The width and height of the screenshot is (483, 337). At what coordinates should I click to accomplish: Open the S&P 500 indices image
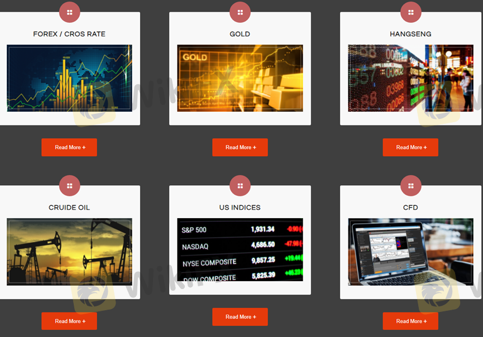coord(240,249)
